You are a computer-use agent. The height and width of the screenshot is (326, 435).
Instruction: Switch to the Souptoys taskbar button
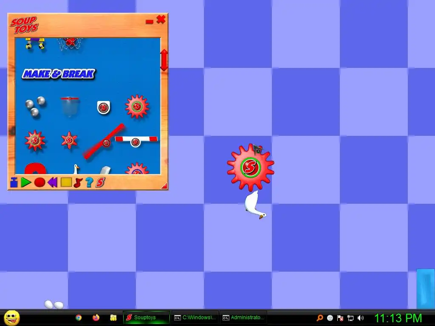coord(146,318)
